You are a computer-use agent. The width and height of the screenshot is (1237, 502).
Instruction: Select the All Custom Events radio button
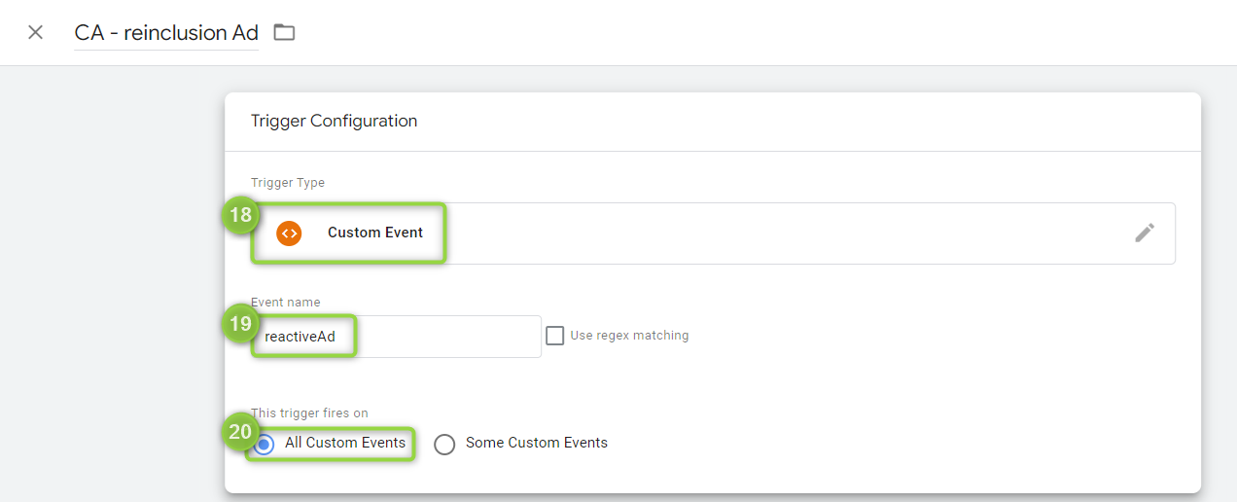click(263, 445)
